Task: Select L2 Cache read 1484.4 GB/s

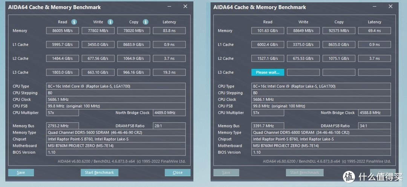Action: pyautogui.click(x=63, y=59)
